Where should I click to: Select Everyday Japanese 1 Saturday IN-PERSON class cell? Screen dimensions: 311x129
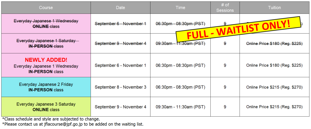[46, 43]
